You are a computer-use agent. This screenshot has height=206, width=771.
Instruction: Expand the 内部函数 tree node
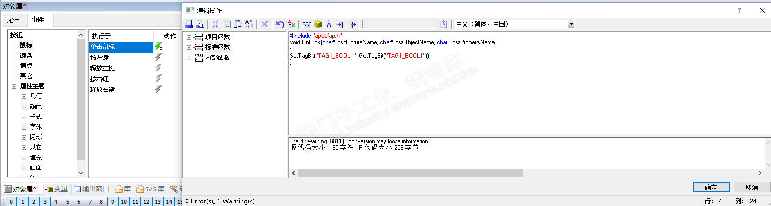pos(189,58)
